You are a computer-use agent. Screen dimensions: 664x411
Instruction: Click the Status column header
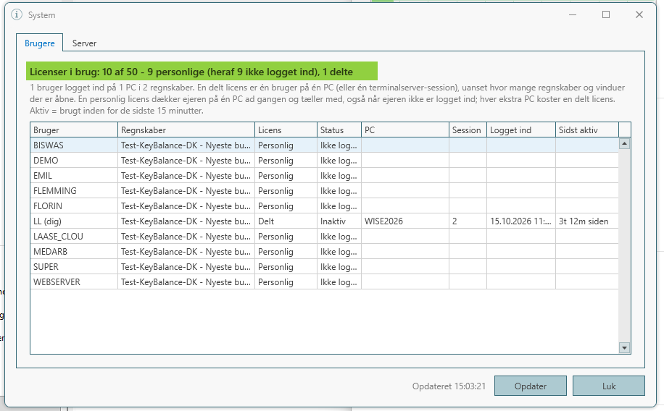click(x=339, y=130)
